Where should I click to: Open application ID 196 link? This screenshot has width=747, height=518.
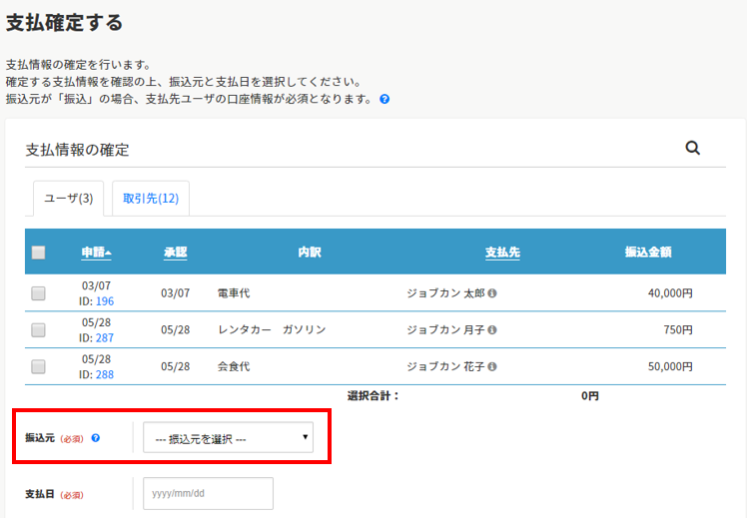tap(105, 301)
